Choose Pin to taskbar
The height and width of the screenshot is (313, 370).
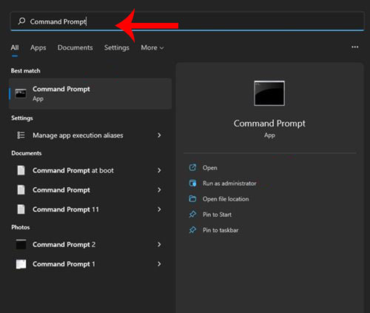coord(221,230)
